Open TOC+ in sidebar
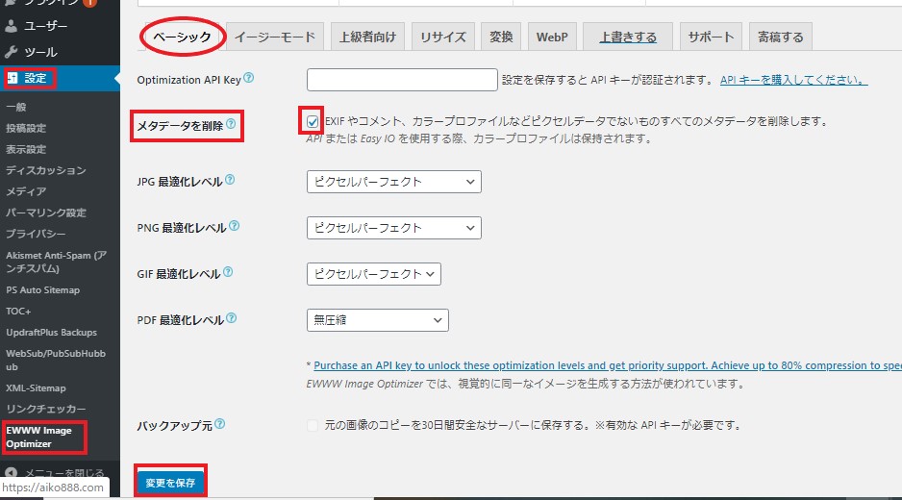Image resolution: width=902 pixels, height=500 pixels. coord(18,312)
